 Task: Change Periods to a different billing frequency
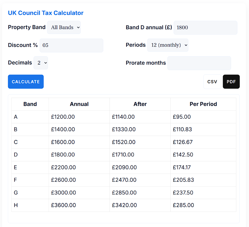pos(168,45)
